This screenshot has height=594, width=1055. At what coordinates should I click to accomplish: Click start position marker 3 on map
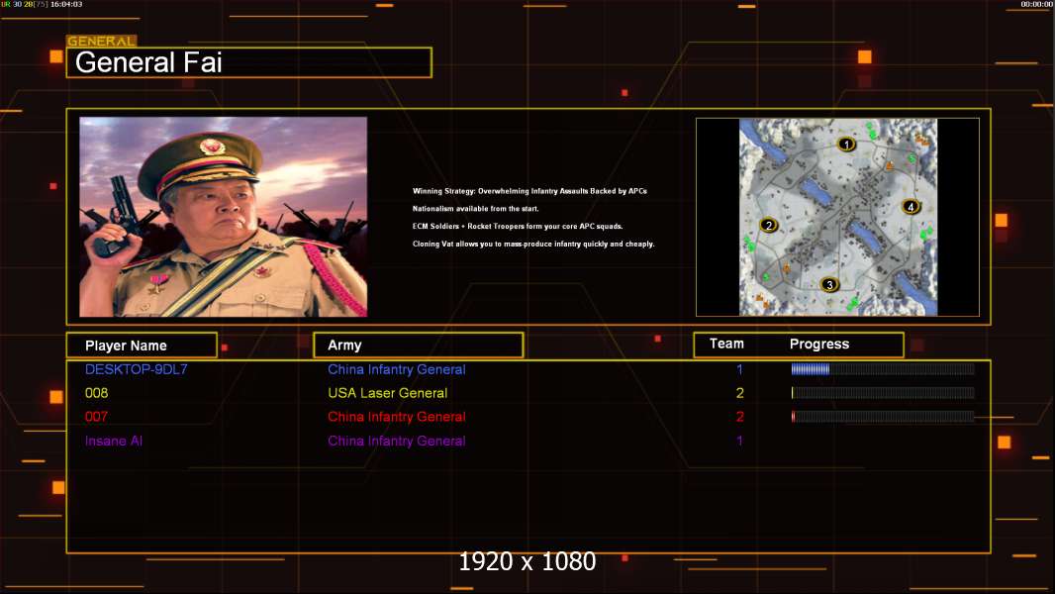click(829, 284)
